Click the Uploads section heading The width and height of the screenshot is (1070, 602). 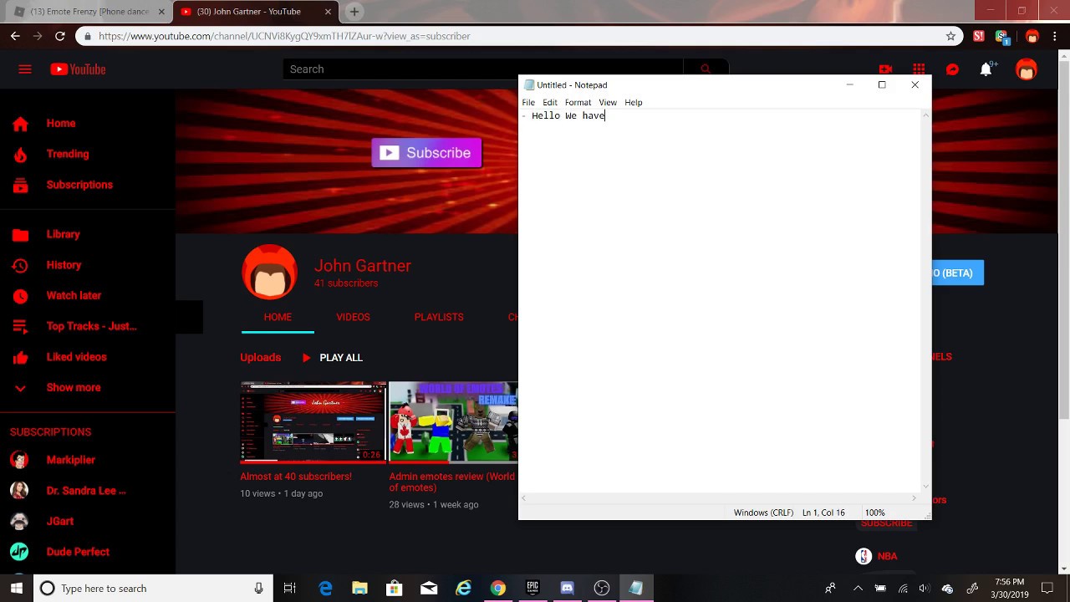[x=261, y=357]
